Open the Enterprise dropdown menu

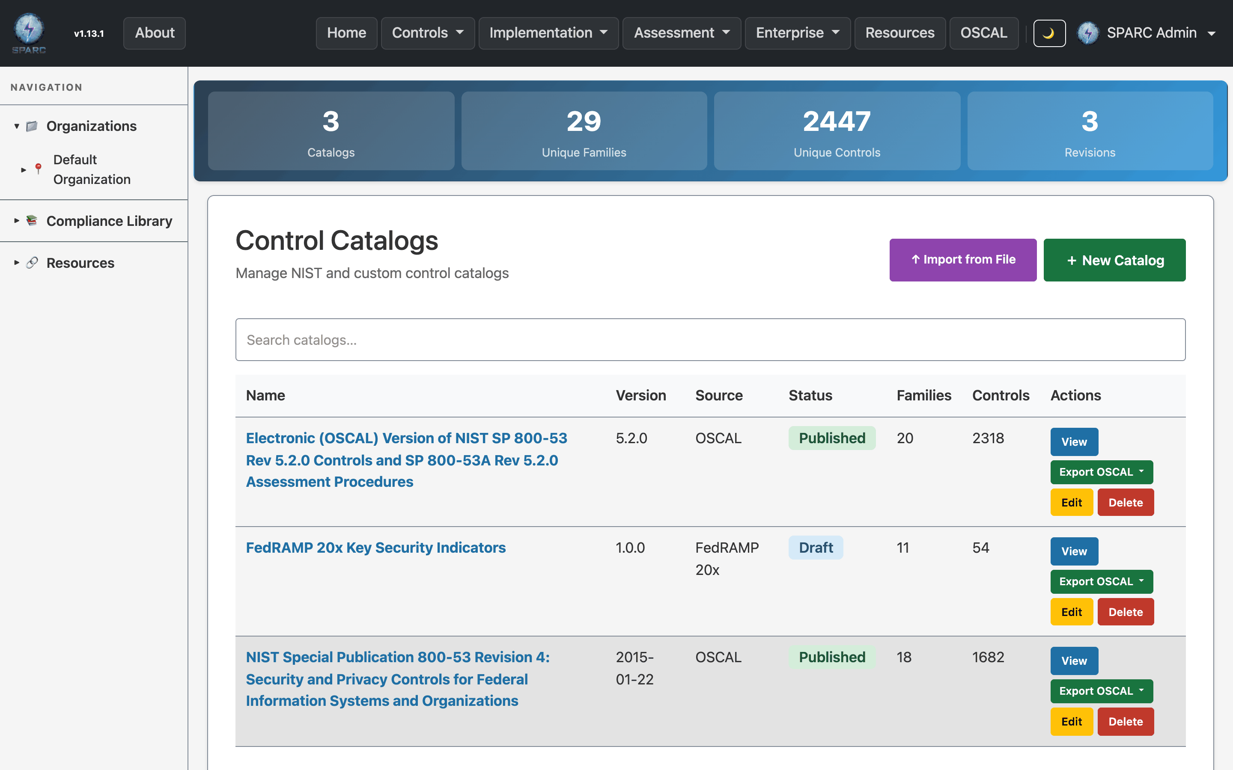(x=797, y=33)
